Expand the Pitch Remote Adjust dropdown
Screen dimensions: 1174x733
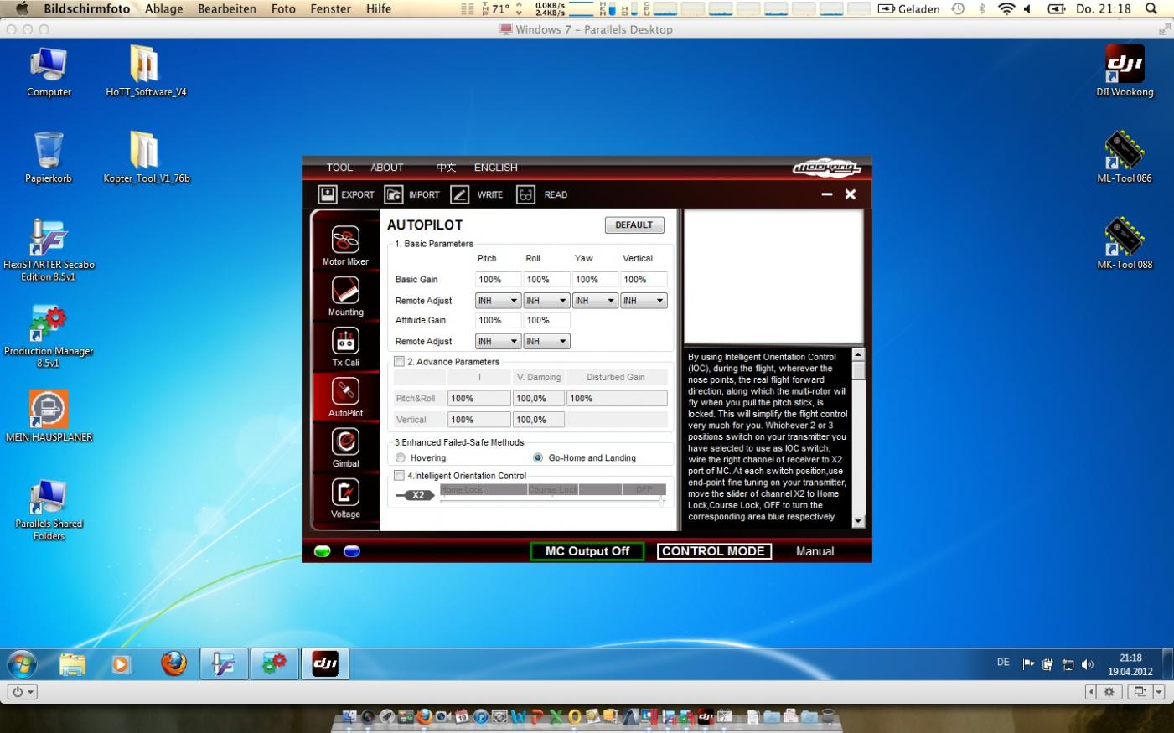point(498,301)
